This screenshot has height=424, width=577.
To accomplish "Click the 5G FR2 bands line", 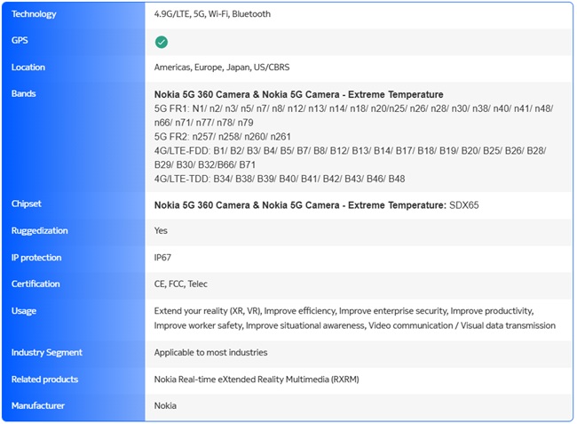I will click(x=222, y=137).
